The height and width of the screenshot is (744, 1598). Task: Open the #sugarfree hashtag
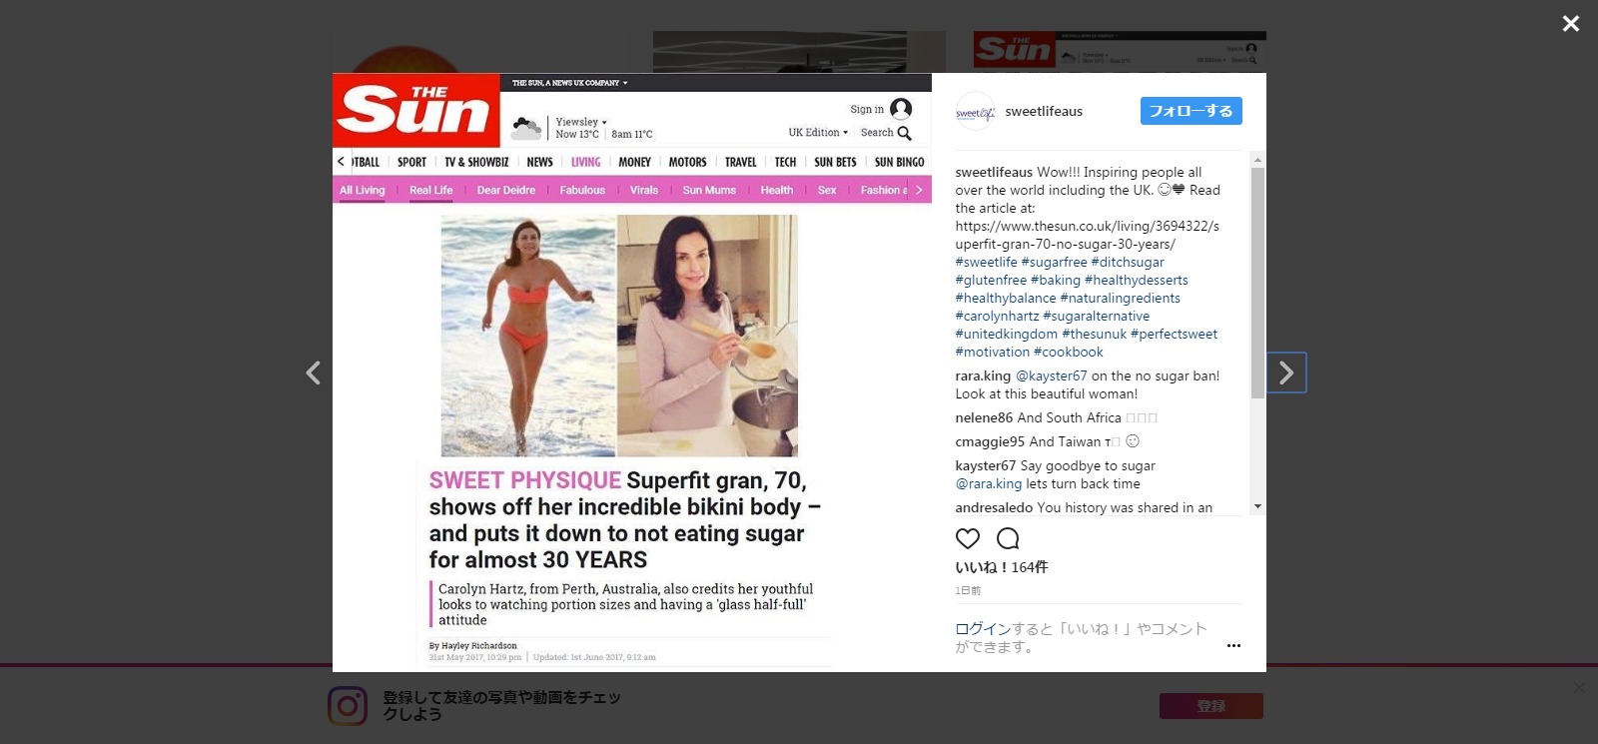[1054, 262]
